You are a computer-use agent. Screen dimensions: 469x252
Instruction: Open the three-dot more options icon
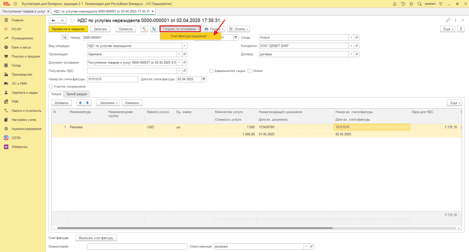click(455, 20)
